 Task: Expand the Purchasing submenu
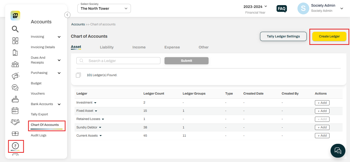pos(59,73)
